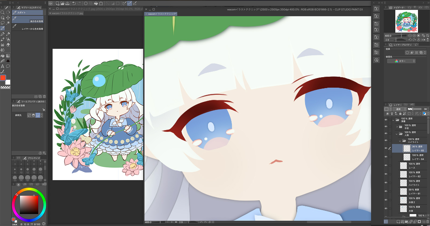
Task: Select the Auto select magic wand tool
Action: point(8,23)
